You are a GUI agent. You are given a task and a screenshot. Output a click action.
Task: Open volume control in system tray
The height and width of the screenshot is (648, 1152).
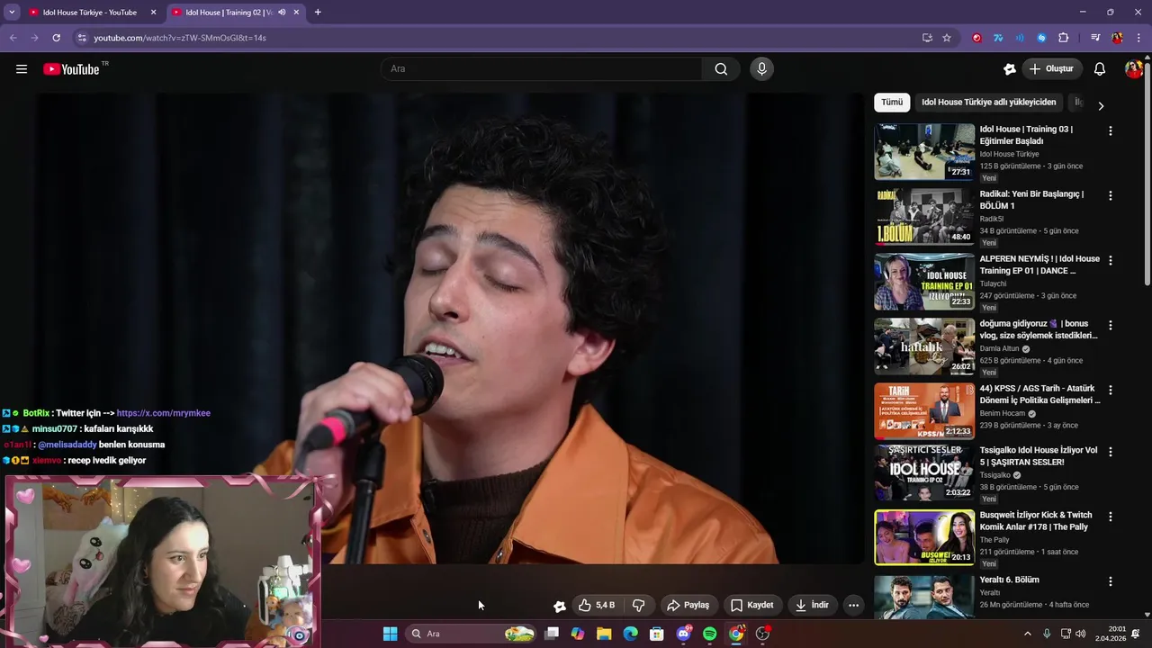click(x=1080, y=634)
